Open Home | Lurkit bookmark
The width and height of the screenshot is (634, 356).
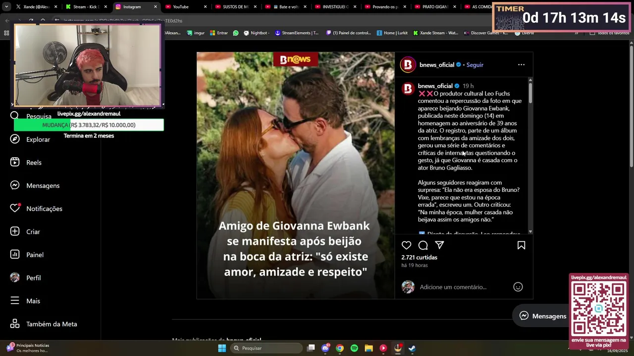click(392, 33)
